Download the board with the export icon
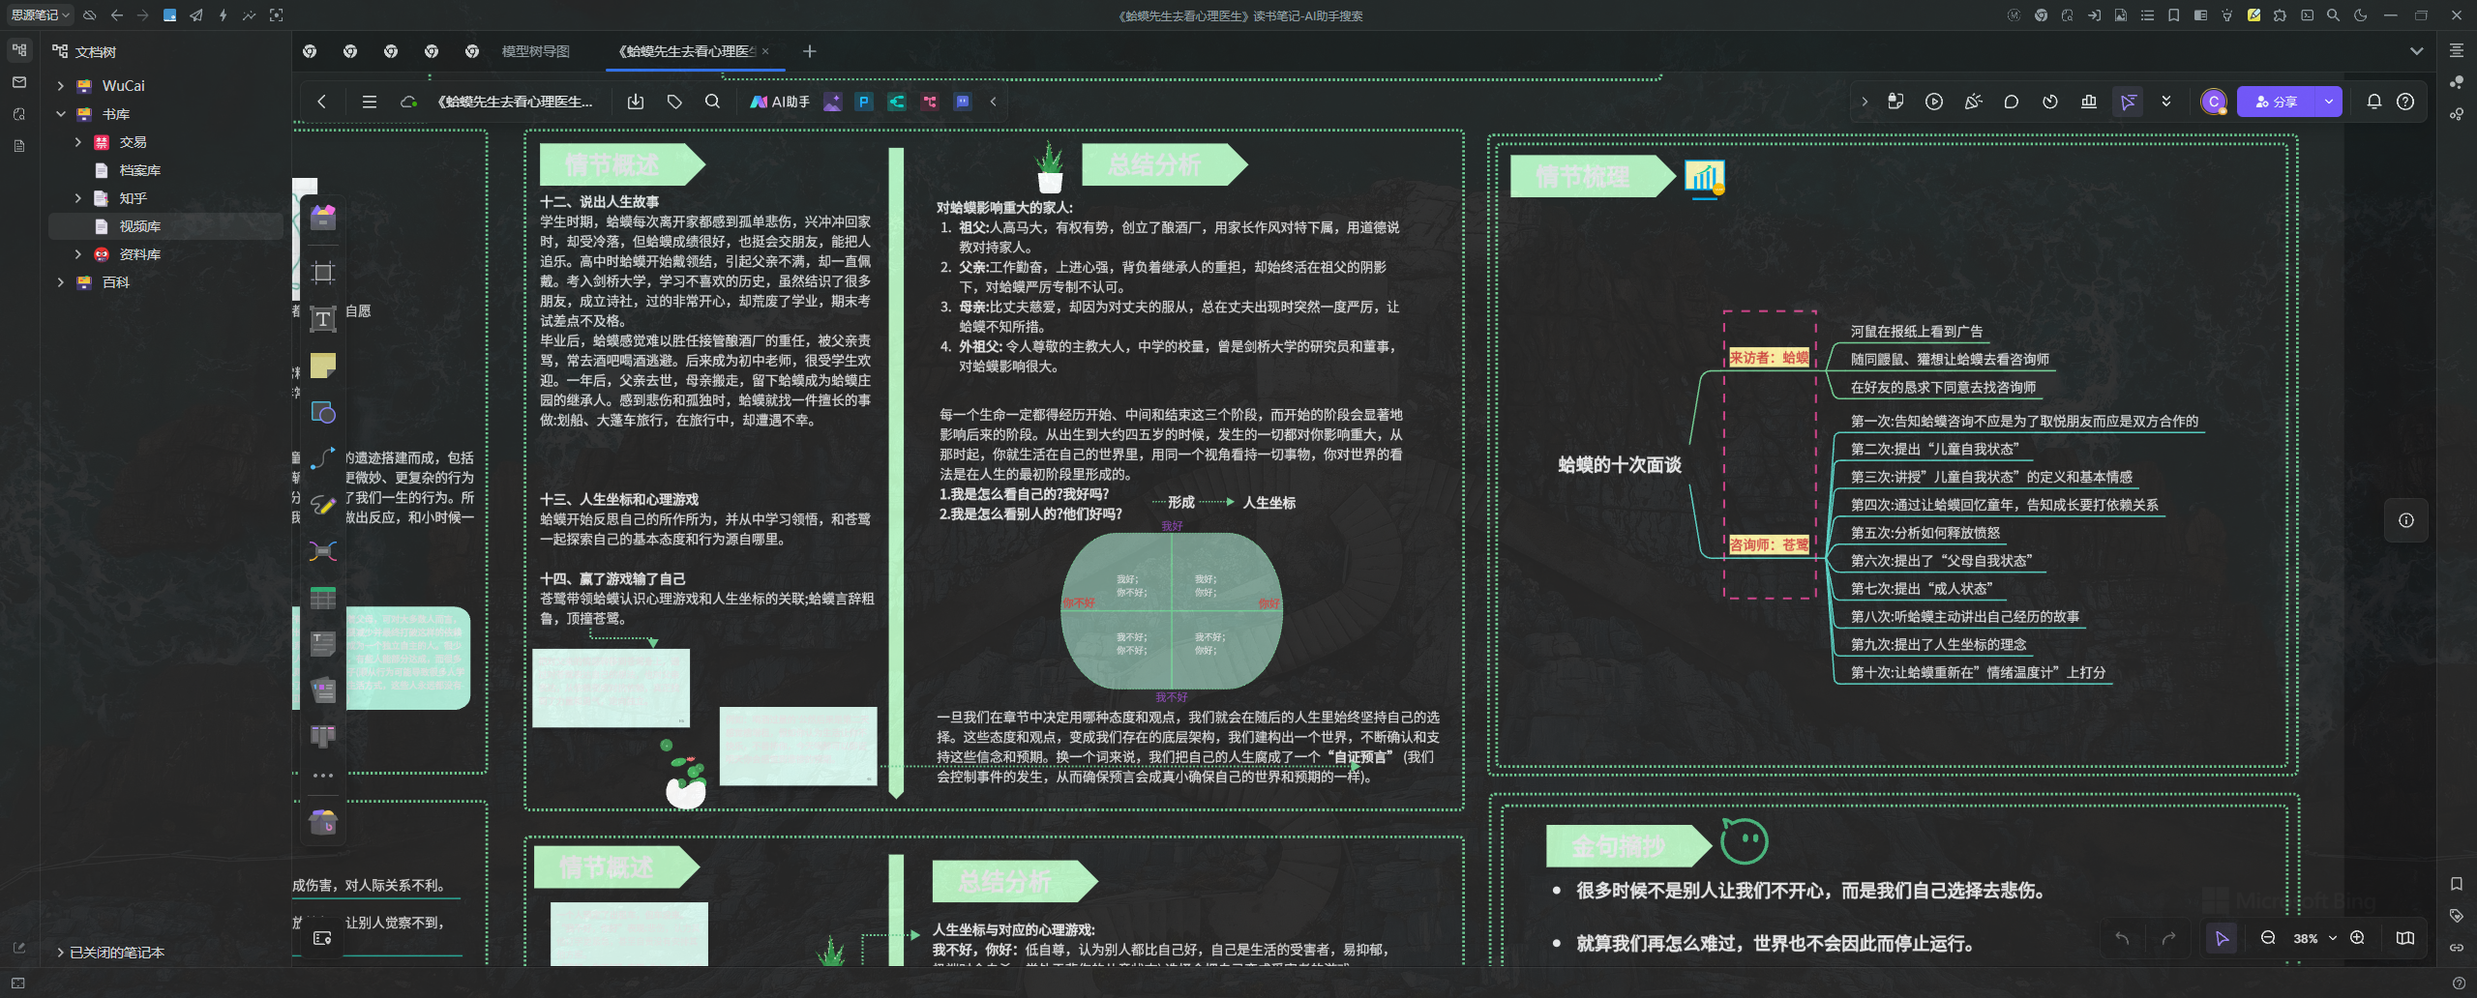The width and height of the screenshot is (2477, 998). click(x=636, y=102)
